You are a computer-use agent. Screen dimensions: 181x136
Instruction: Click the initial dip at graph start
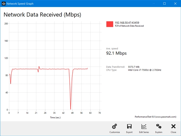point(11,83)
